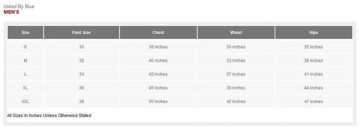Select the Pant Size column header
This screenshot has height=131, width=360.
[x=81, y=33]
